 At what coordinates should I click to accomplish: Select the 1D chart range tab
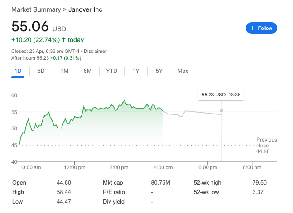click(18, 71)
